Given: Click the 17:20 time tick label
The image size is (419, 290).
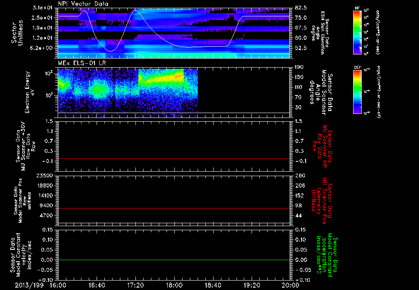Looking at the screenshot, I should [x=135, y=285].
